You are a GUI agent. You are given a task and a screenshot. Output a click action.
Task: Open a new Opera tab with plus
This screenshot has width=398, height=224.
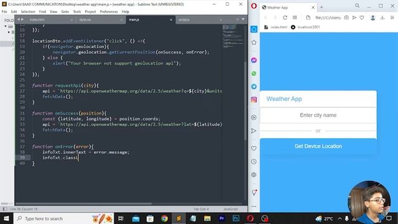(x=322, y=7)
